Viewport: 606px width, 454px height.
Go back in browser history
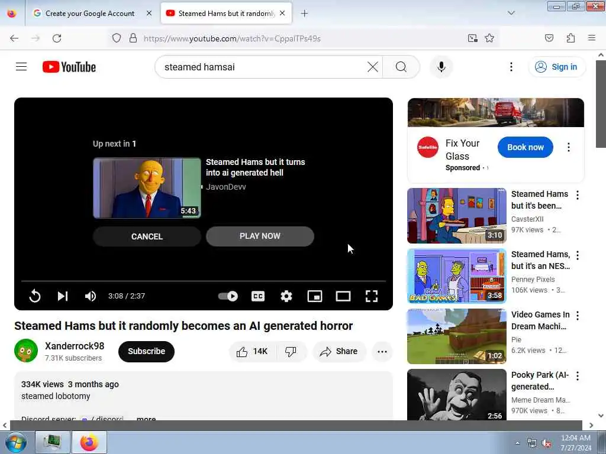pyautogui.click(x=14, y=38)
